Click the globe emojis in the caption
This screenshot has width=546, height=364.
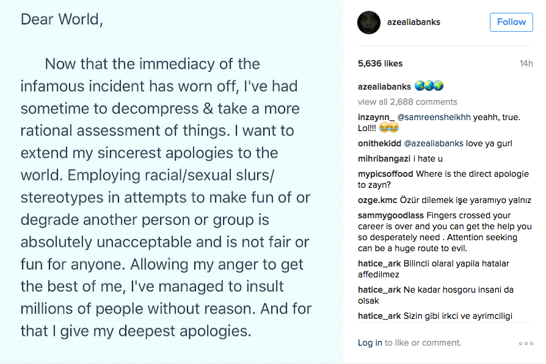pos(429,87)
